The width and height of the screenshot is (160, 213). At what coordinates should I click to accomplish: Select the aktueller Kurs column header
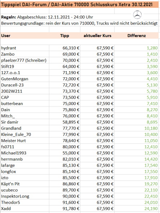pyautogui.click(x=97, y=36)
